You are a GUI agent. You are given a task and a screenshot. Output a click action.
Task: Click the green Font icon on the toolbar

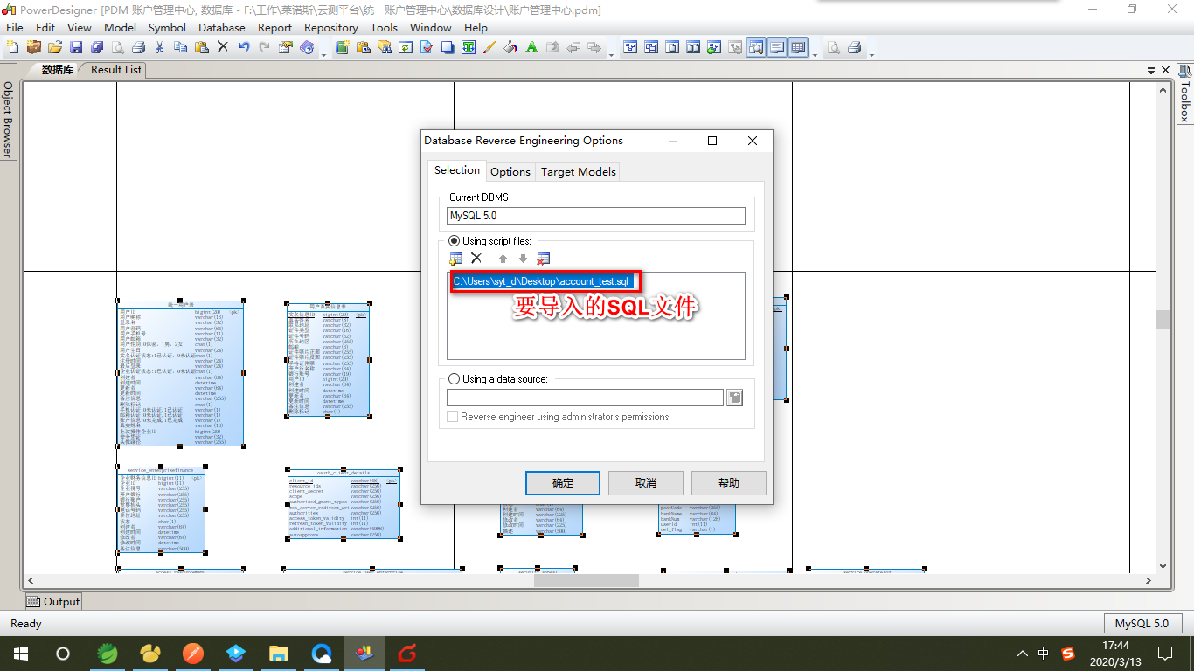(x=531, y=48)
